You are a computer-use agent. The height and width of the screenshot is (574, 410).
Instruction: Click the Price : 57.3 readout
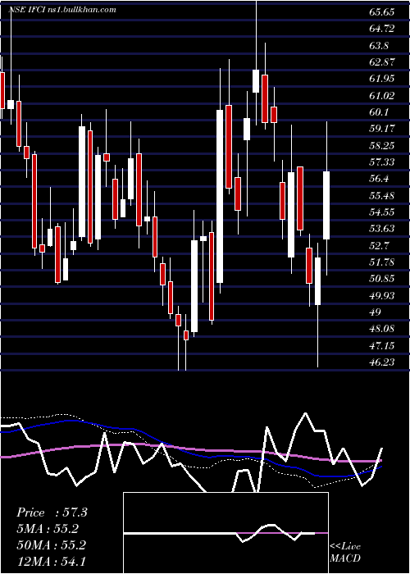point(52,512)
